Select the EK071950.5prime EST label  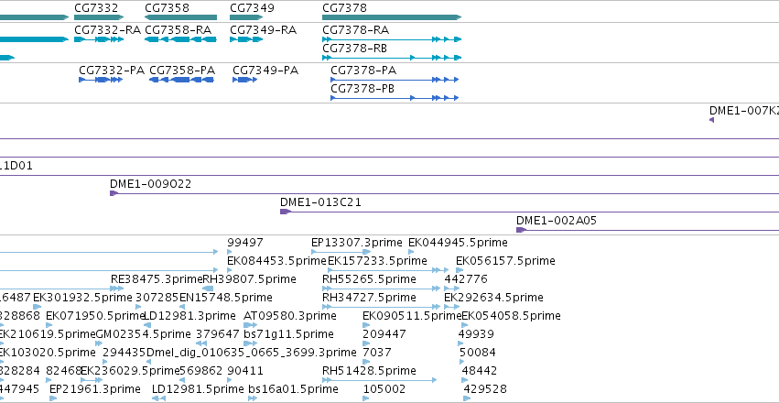point(95,316)
